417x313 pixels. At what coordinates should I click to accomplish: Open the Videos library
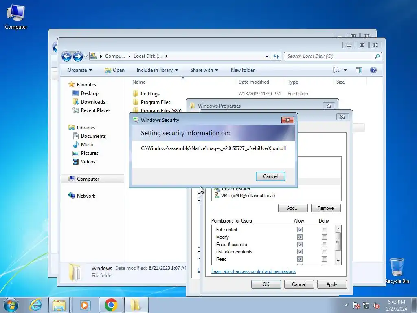(88, 161)
